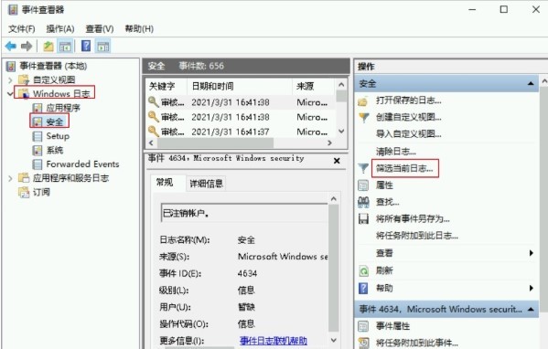Switch to the 常规 tab

coord(165,182)
